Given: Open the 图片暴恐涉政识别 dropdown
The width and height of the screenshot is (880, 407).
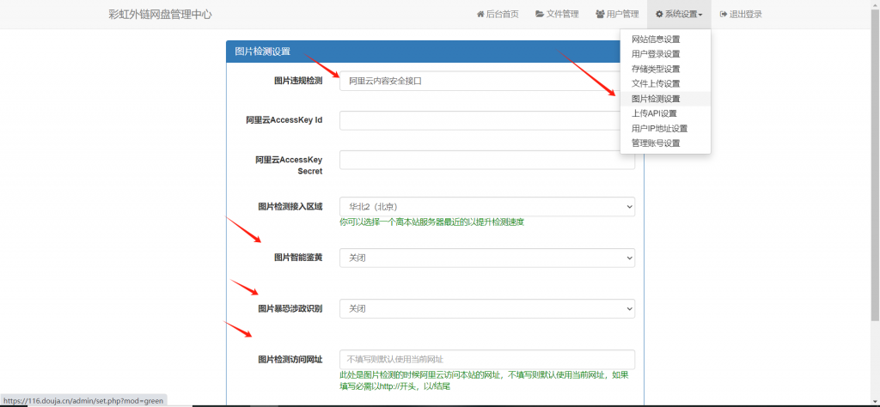Looking at the screenshot, I should click(x=487, y=308).
